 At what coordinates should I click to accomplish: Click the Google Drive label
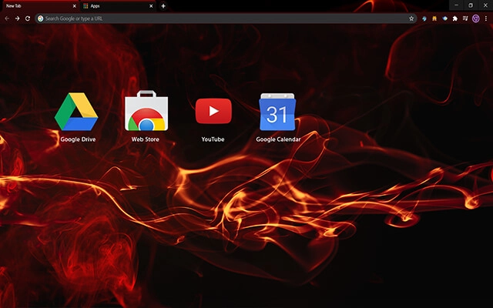78,139
